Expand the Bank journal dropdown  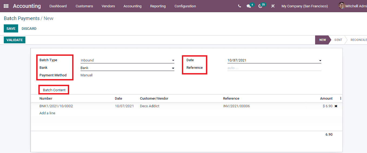click(x=173, y=68)
